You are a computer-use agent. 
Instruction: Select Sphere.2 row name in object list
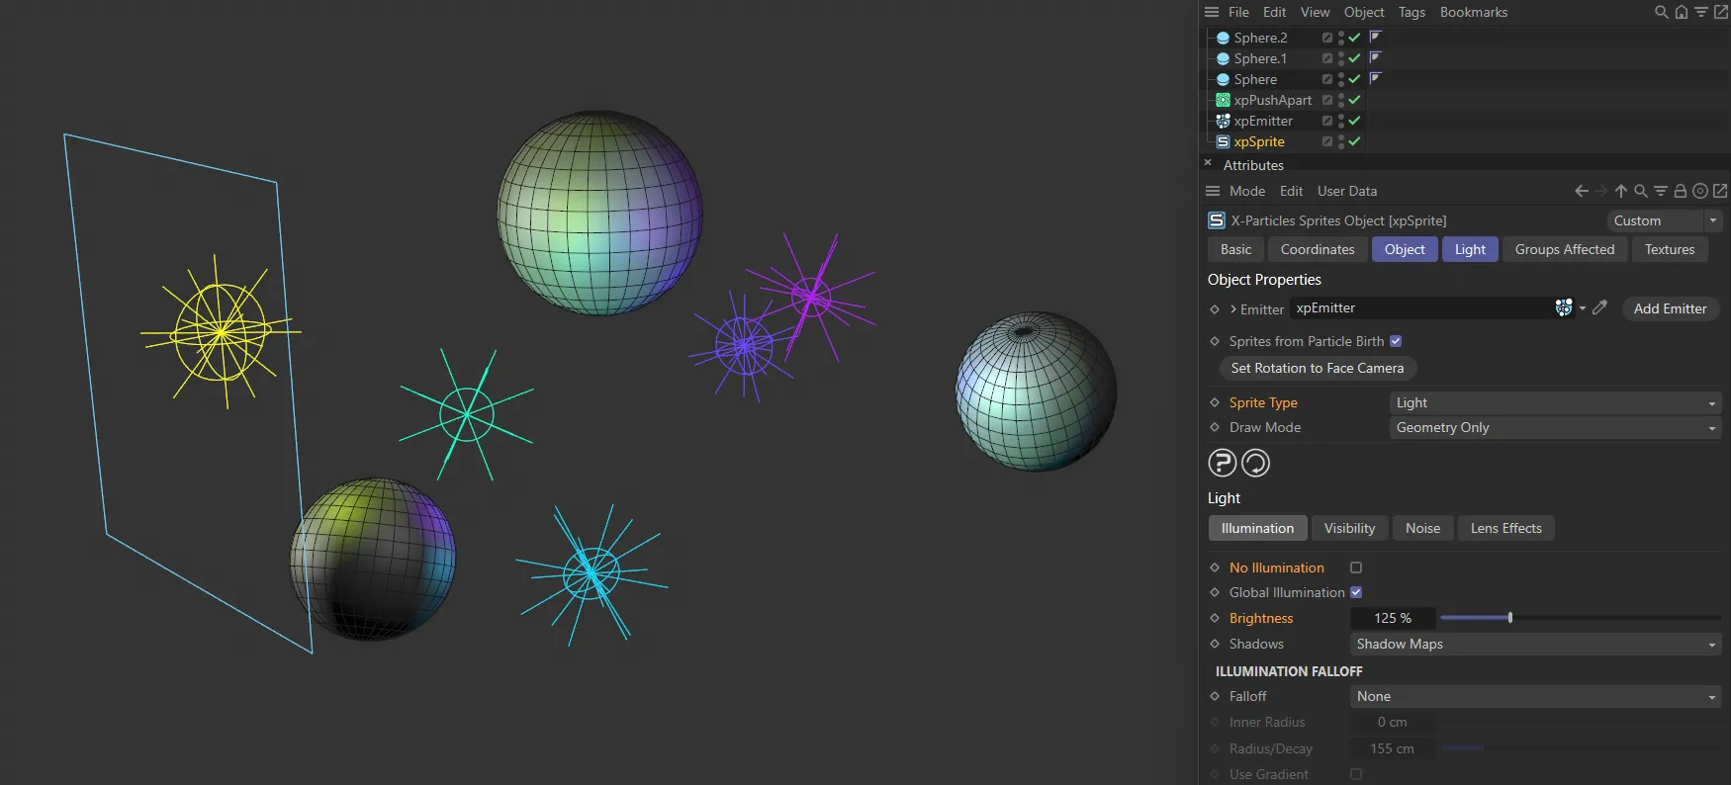tap(1260, 38)
